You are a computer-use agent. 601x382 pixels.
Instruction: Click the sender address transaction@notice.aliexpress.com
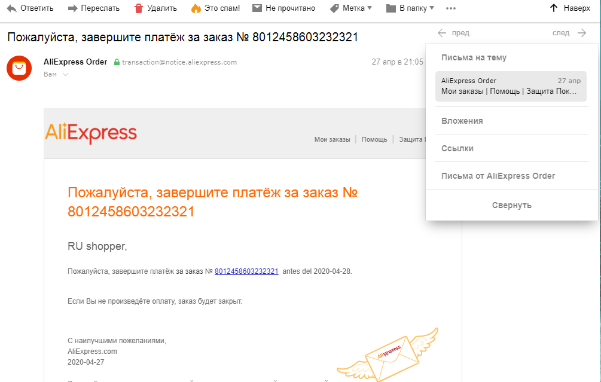179,62
